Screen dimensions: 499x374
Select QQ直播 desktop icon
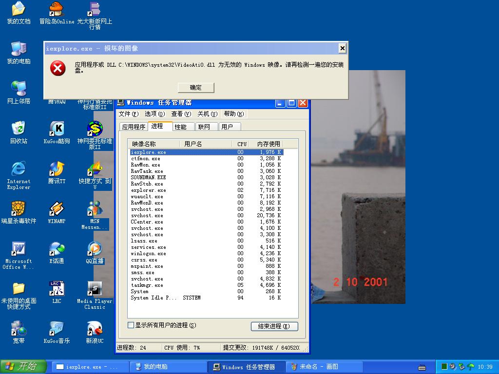95,253
